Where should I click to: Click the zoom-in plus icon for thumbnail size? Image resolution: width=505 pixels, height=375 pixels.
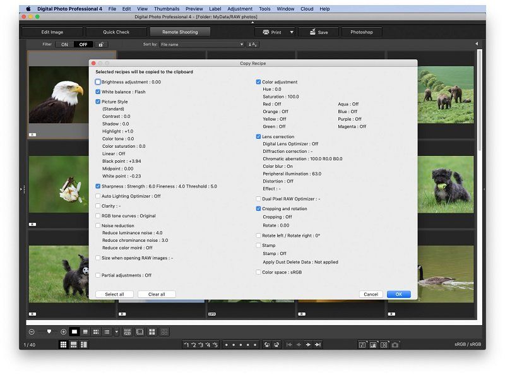coord(63,331)
